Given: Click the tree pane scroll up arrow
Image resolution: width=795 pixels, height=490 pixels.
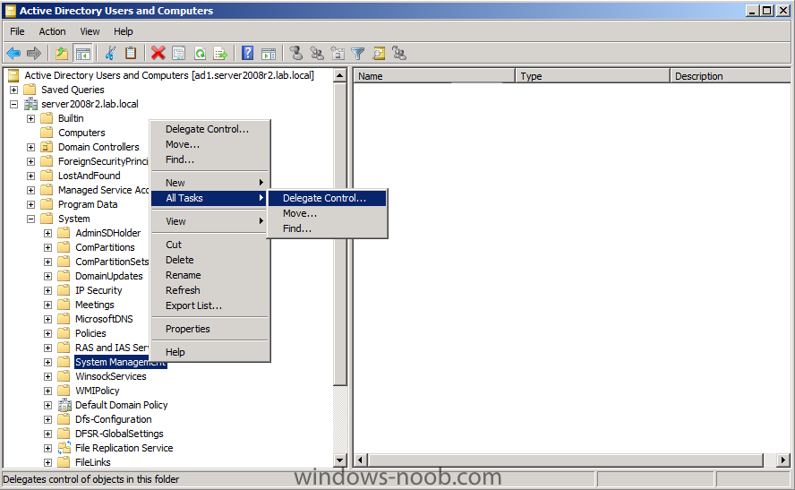Looking at the screenshot, I should pos(340,75).
